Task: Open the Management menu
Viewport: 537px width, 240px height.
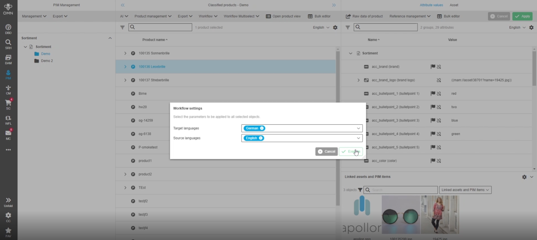Action: (34, 16)
